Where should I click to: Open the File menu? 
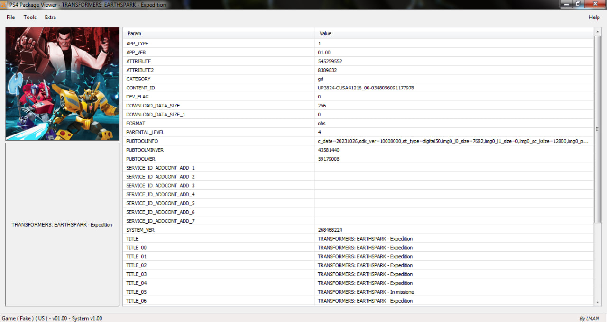pyautogui.click(x=10, y=17)
